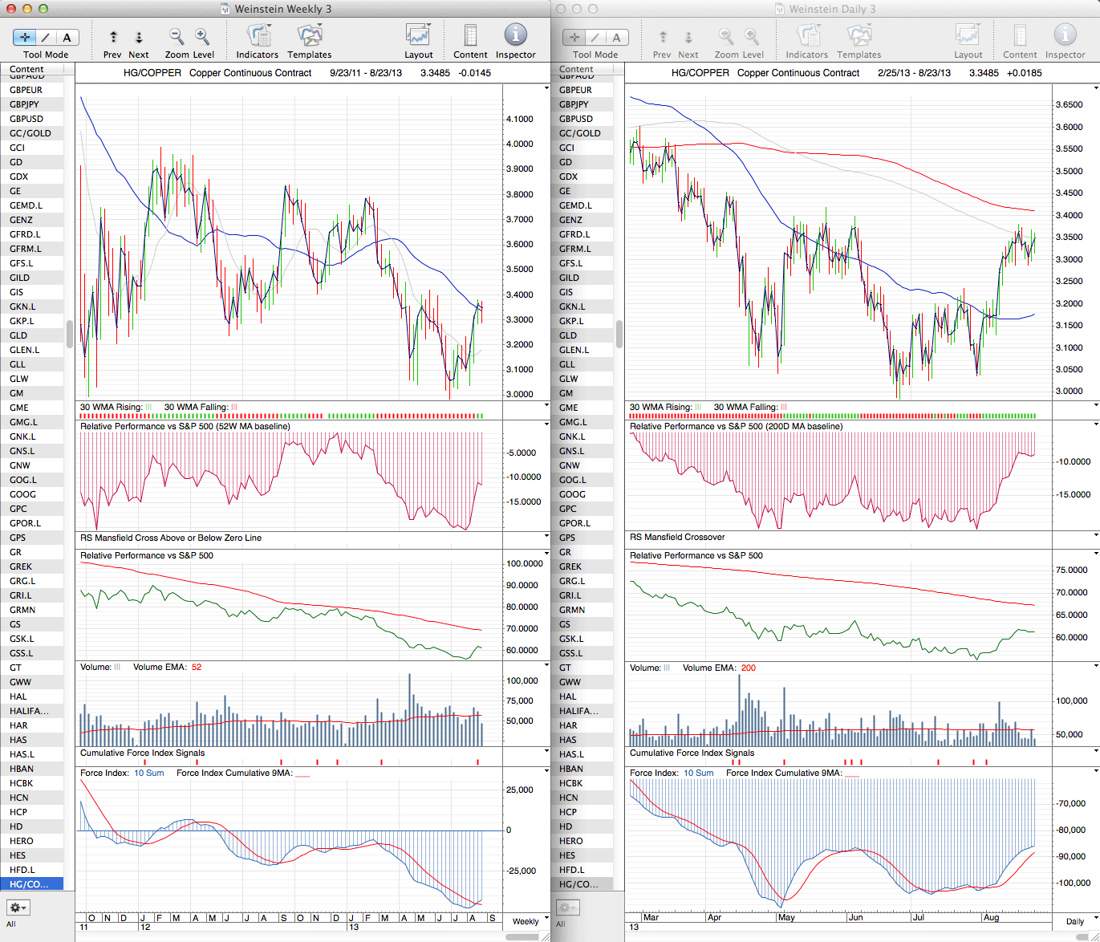
Task: Open Templates in the Weekly window toolbar
Action: [x=310, y=36]
